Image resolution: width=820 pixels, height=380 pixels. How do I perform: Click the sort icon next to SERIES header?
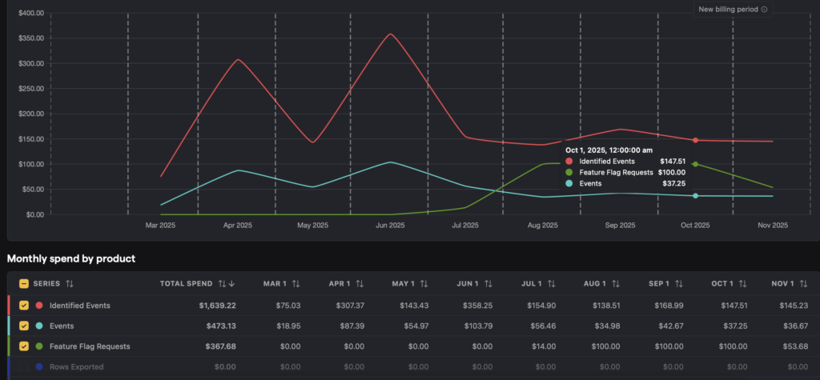tap(70, 284)
